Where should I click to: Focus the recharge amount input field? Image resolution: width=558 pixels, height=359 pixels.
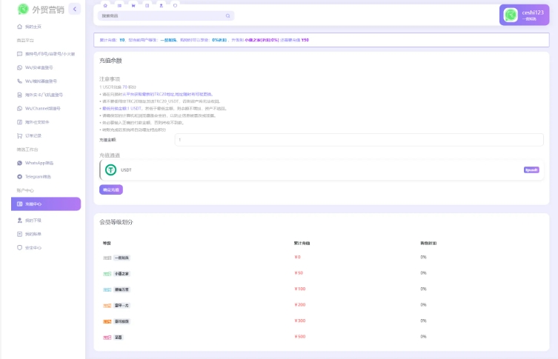point(359,140)
